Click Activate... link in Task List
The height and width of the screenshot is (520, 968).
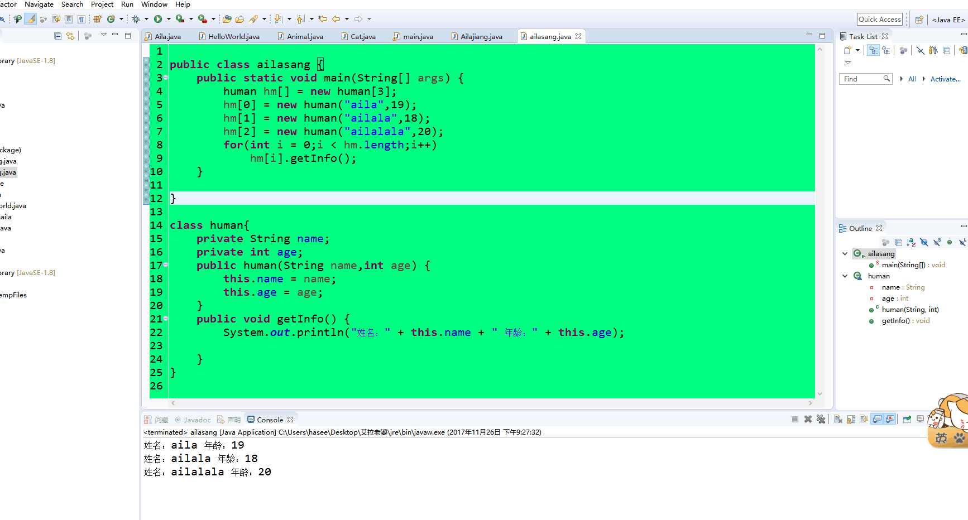[x=945, y=79]
